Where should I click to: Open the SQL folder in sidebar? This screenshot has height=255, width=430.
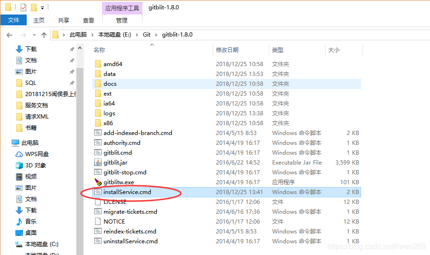click(x=30, y=83)
